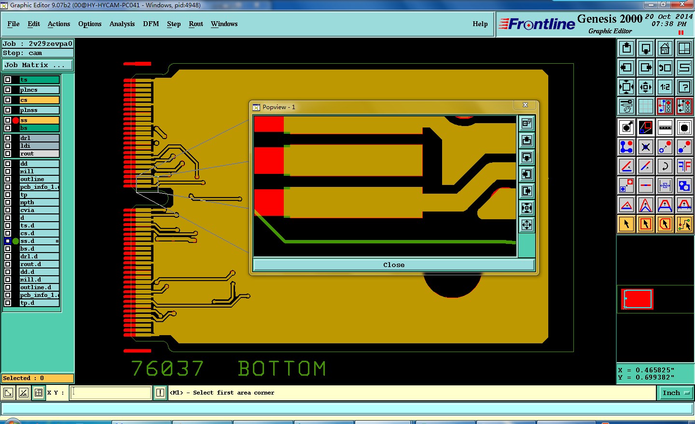Click the green color indicator next to ss.d
Viewport: 695px width, 424px height.
pos(15,241)
